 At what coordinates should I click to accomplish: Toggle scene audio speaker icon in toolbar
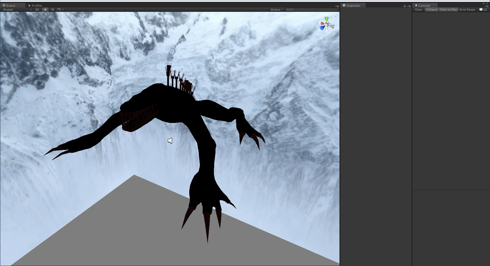click(52, 10)
